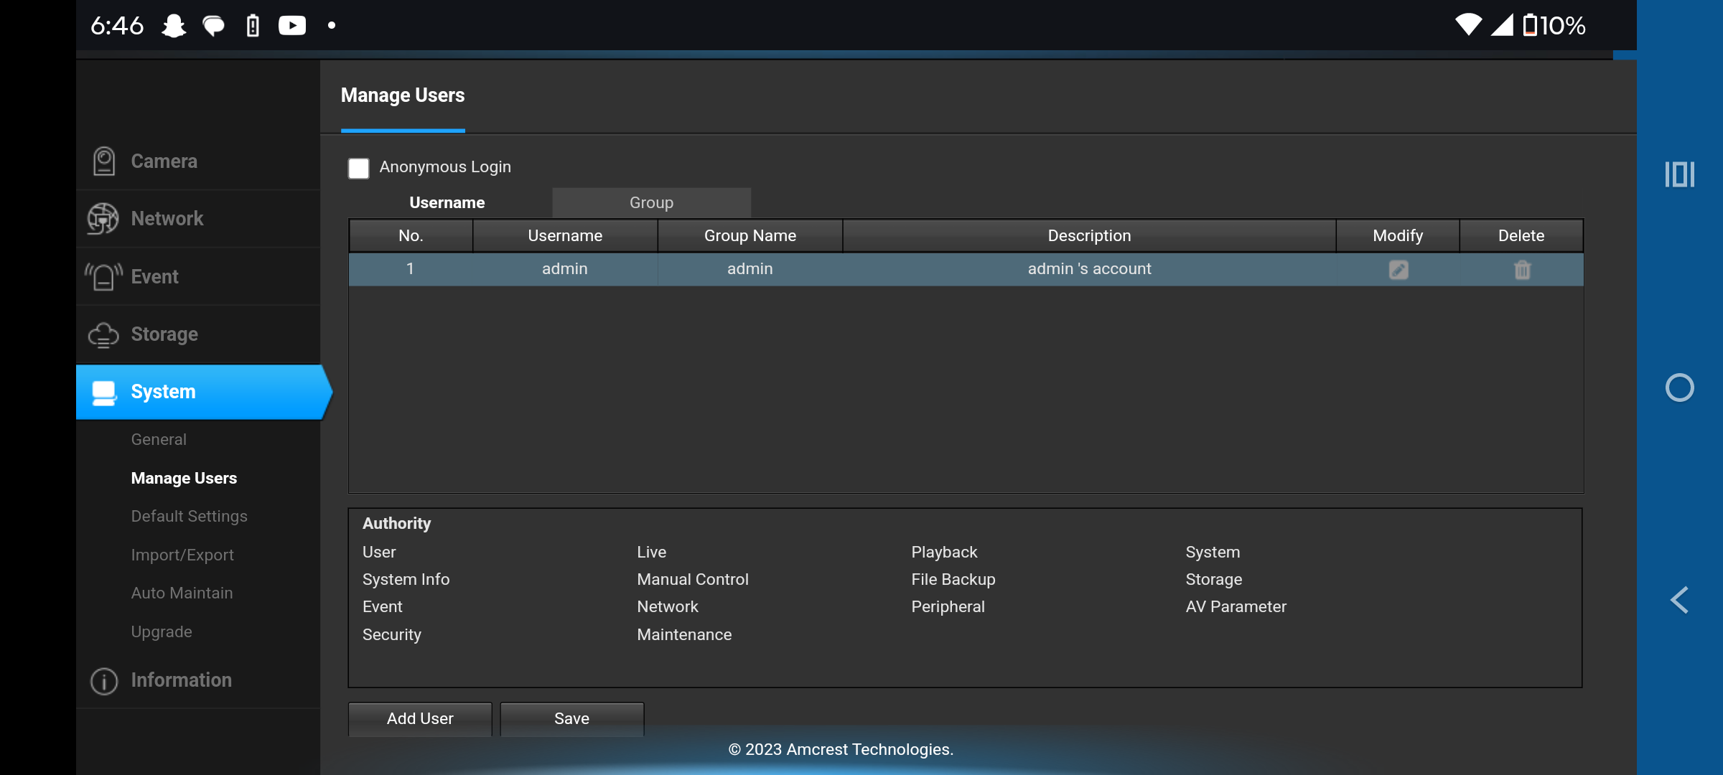Screen dimensions: 1723x775
Task: Click the AV Parameter authority entry
Action: click(1236, 606)
